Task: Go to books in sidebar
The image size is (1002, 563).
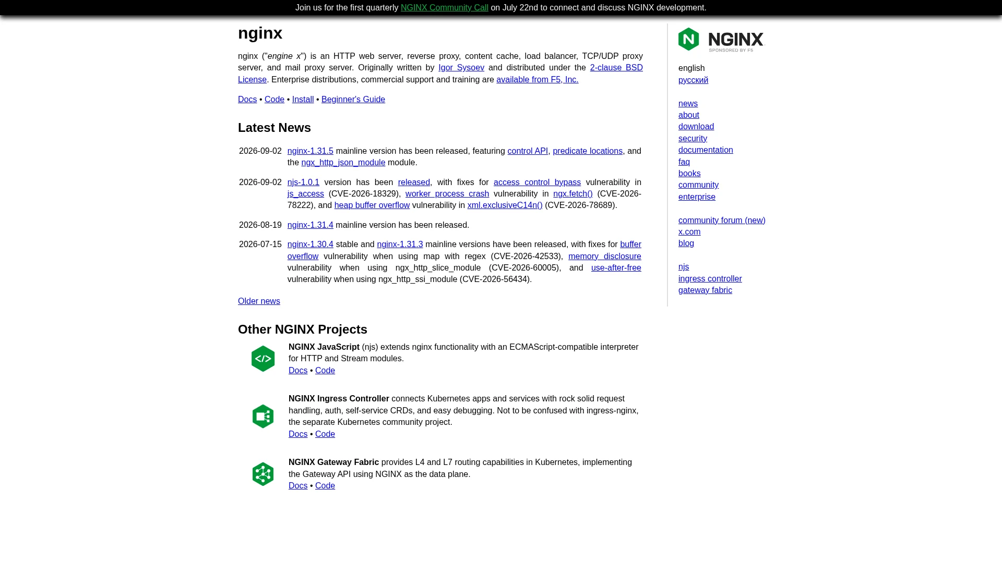Action: tap(689, 174)
